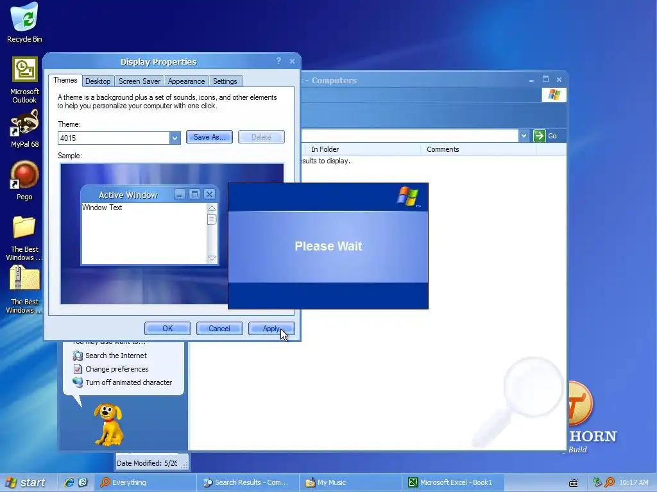Open the Settings tab

pos(225,81)
